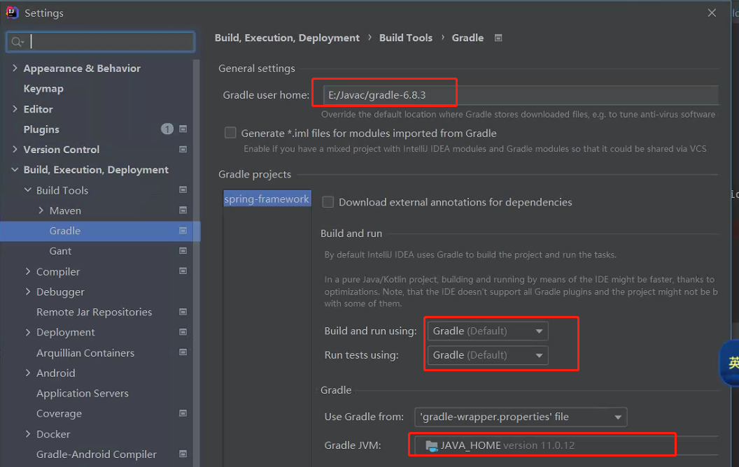739x467 pixels.
Task: Click the project-settings icon on Remote Jar Repositories row
Action: (x=183, y=312)
